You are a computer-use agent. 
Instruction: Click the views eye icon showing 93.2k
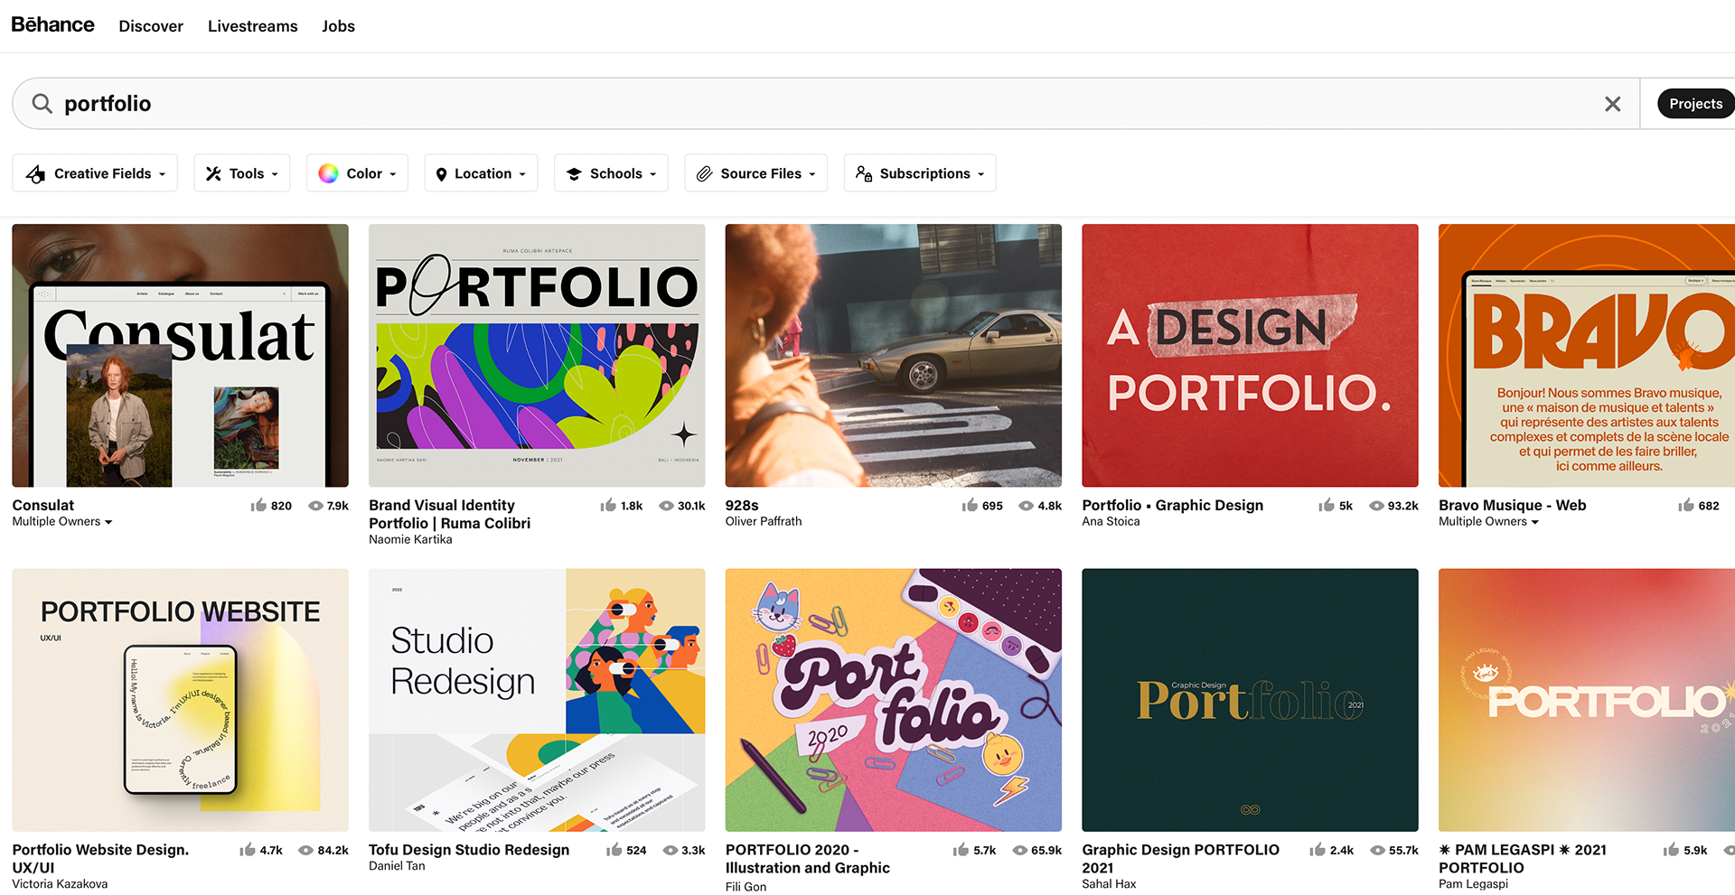click(1376, 506)
